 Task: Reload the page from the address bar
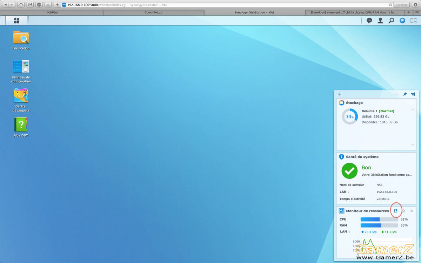click(x=390, y=5)
